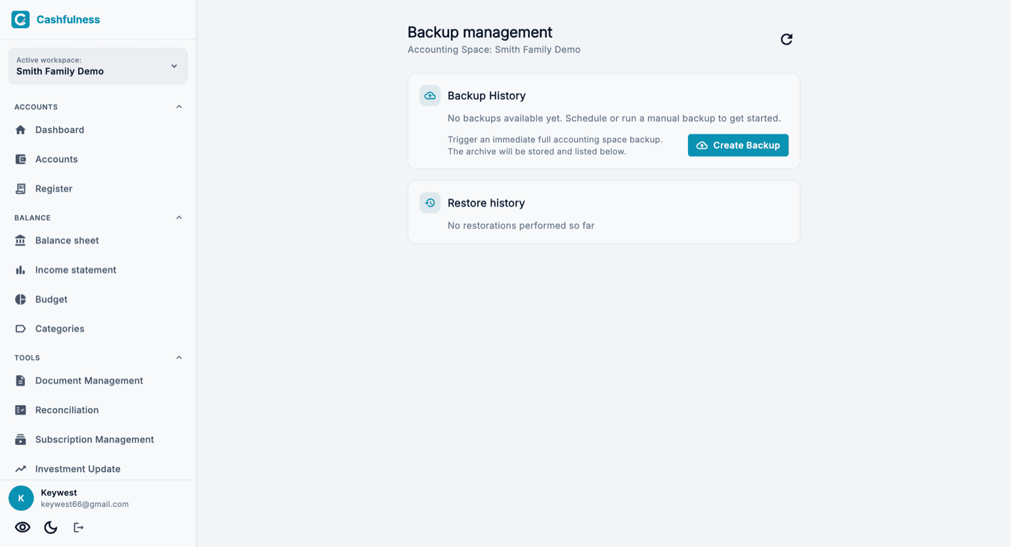The image size is (1011, 547).
Task: Toggle visibility with the eye icon
Action: click(x=22, y=527)
